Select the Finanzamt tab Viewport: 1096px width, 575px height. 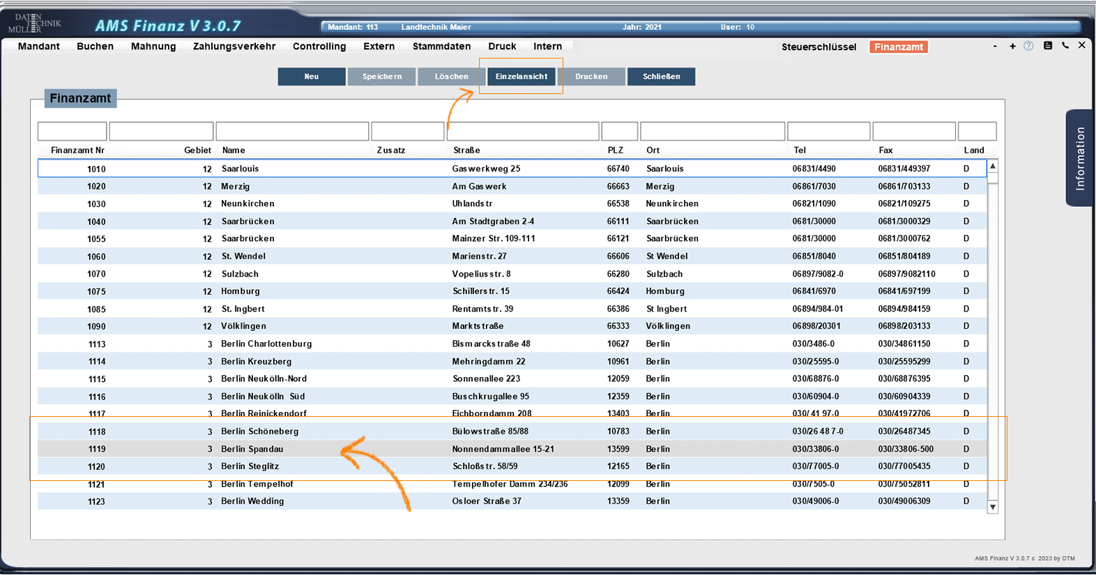[899, 47]
